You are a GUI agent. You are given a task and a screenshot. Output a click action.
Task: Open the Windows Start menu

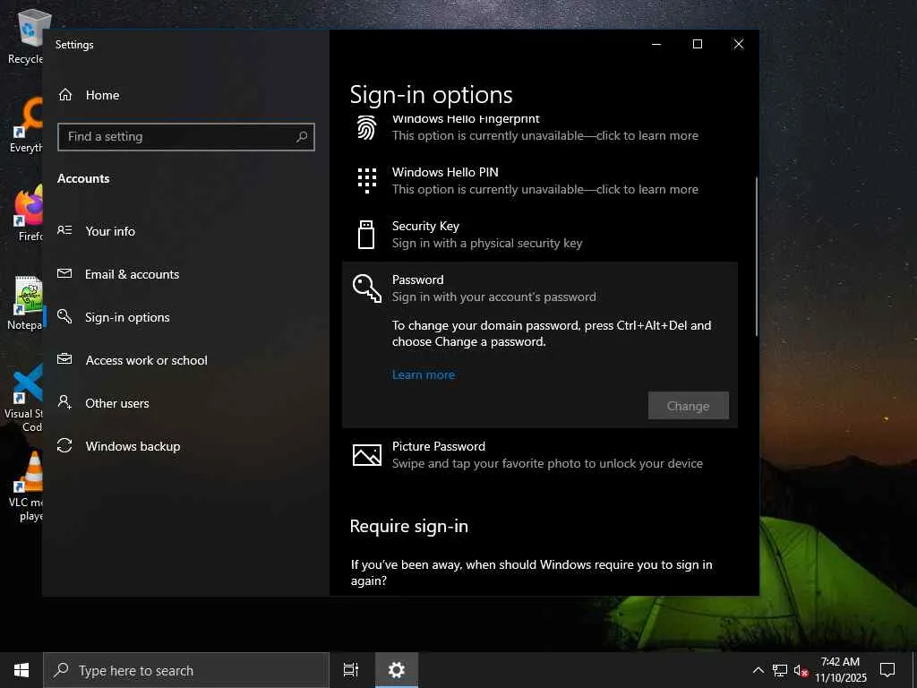pos(21,670)
